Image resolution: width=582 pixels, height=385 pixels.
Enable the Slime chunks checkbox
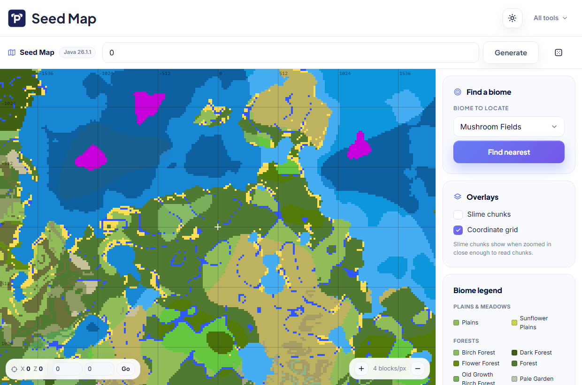[x=458, y=214]
